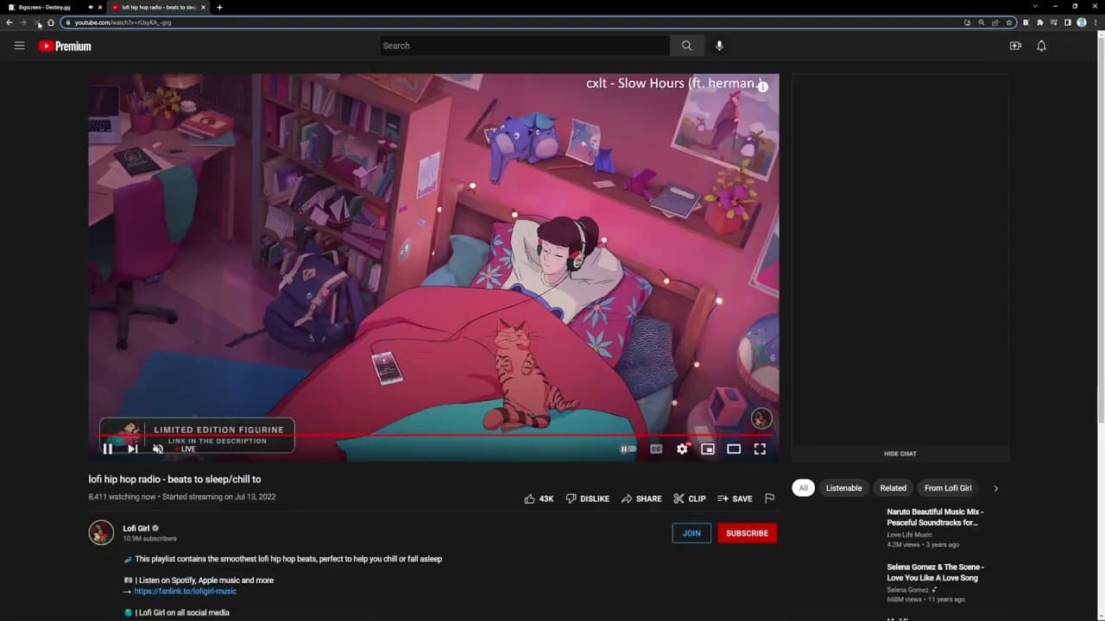Open the Create video menu
This screenshot has height=621, width=1105.
click(x=1015, y=46)
